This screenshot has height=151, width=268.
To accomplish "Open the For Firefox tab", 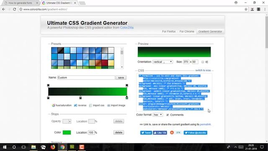I will coord(169,31).
